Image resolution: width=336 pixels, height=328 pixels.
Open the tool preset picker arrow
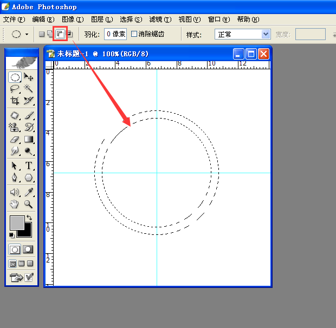(x=27, y=34)
